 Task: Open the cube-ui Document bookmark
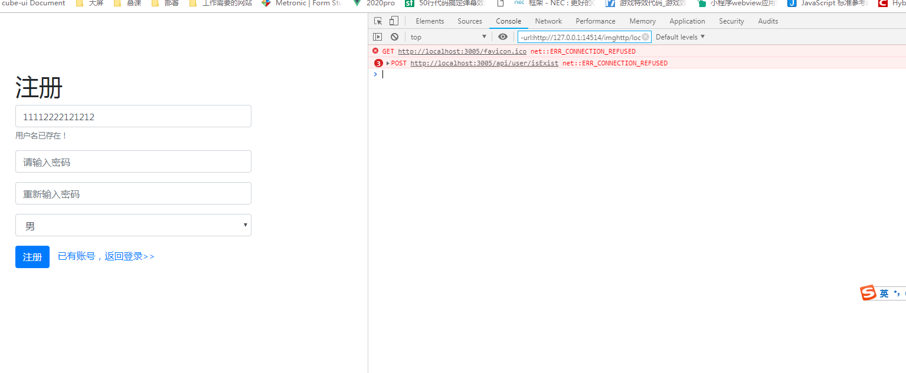[x=32, y=4]
